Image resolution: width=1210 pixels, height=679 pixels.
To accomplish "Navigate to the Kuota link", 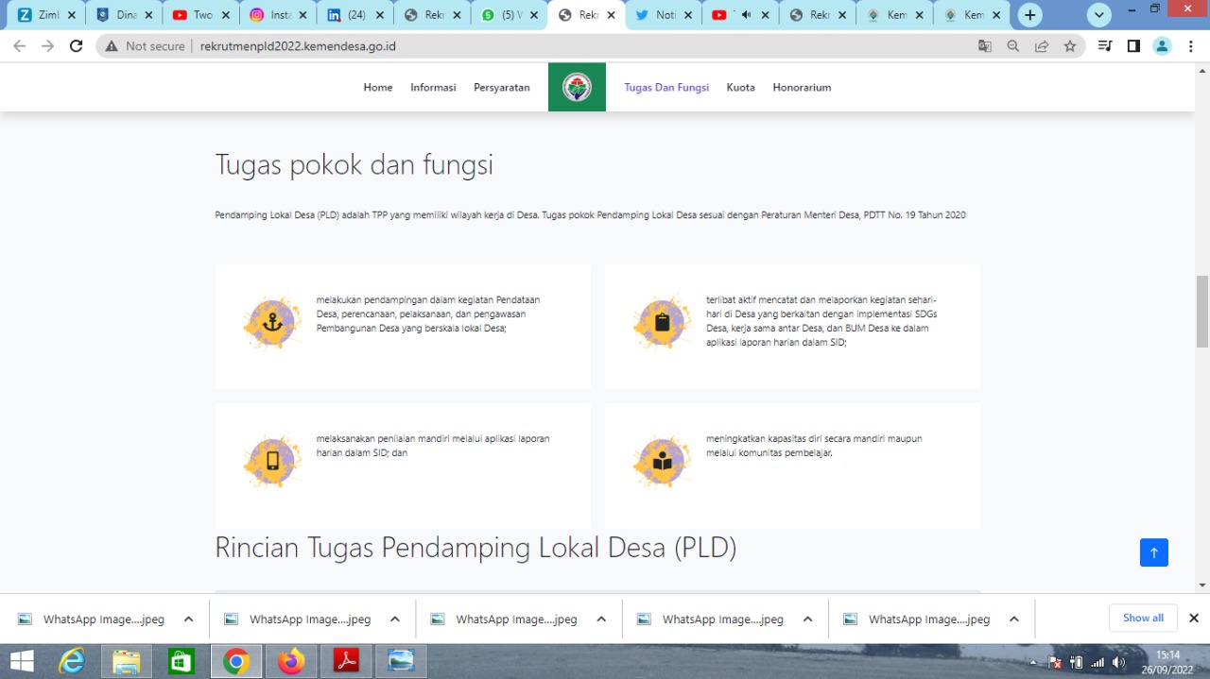I will (x=740, y=87).
